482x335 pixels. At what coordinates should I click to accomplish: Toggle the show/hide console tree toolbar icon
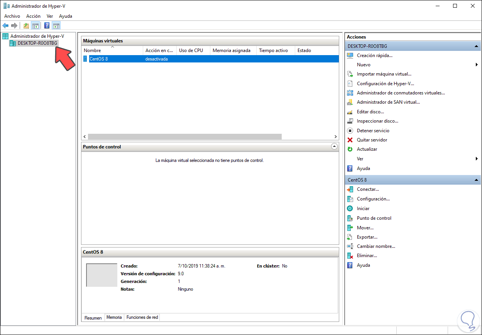point(35,26)
